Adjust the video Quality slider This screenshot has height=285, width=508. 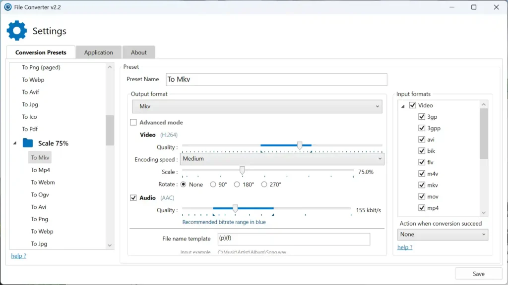click(x=300, y=145)
